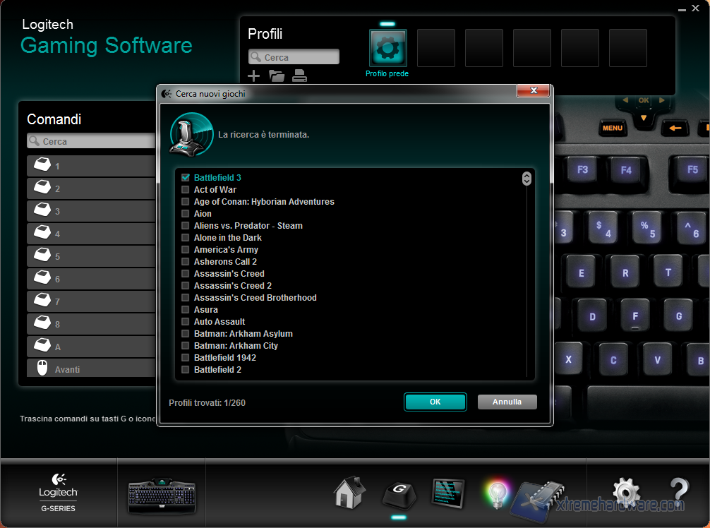Screen dimensions: 710x528
Task: Click the print profile icon
Action: click(x=299, y=76)
